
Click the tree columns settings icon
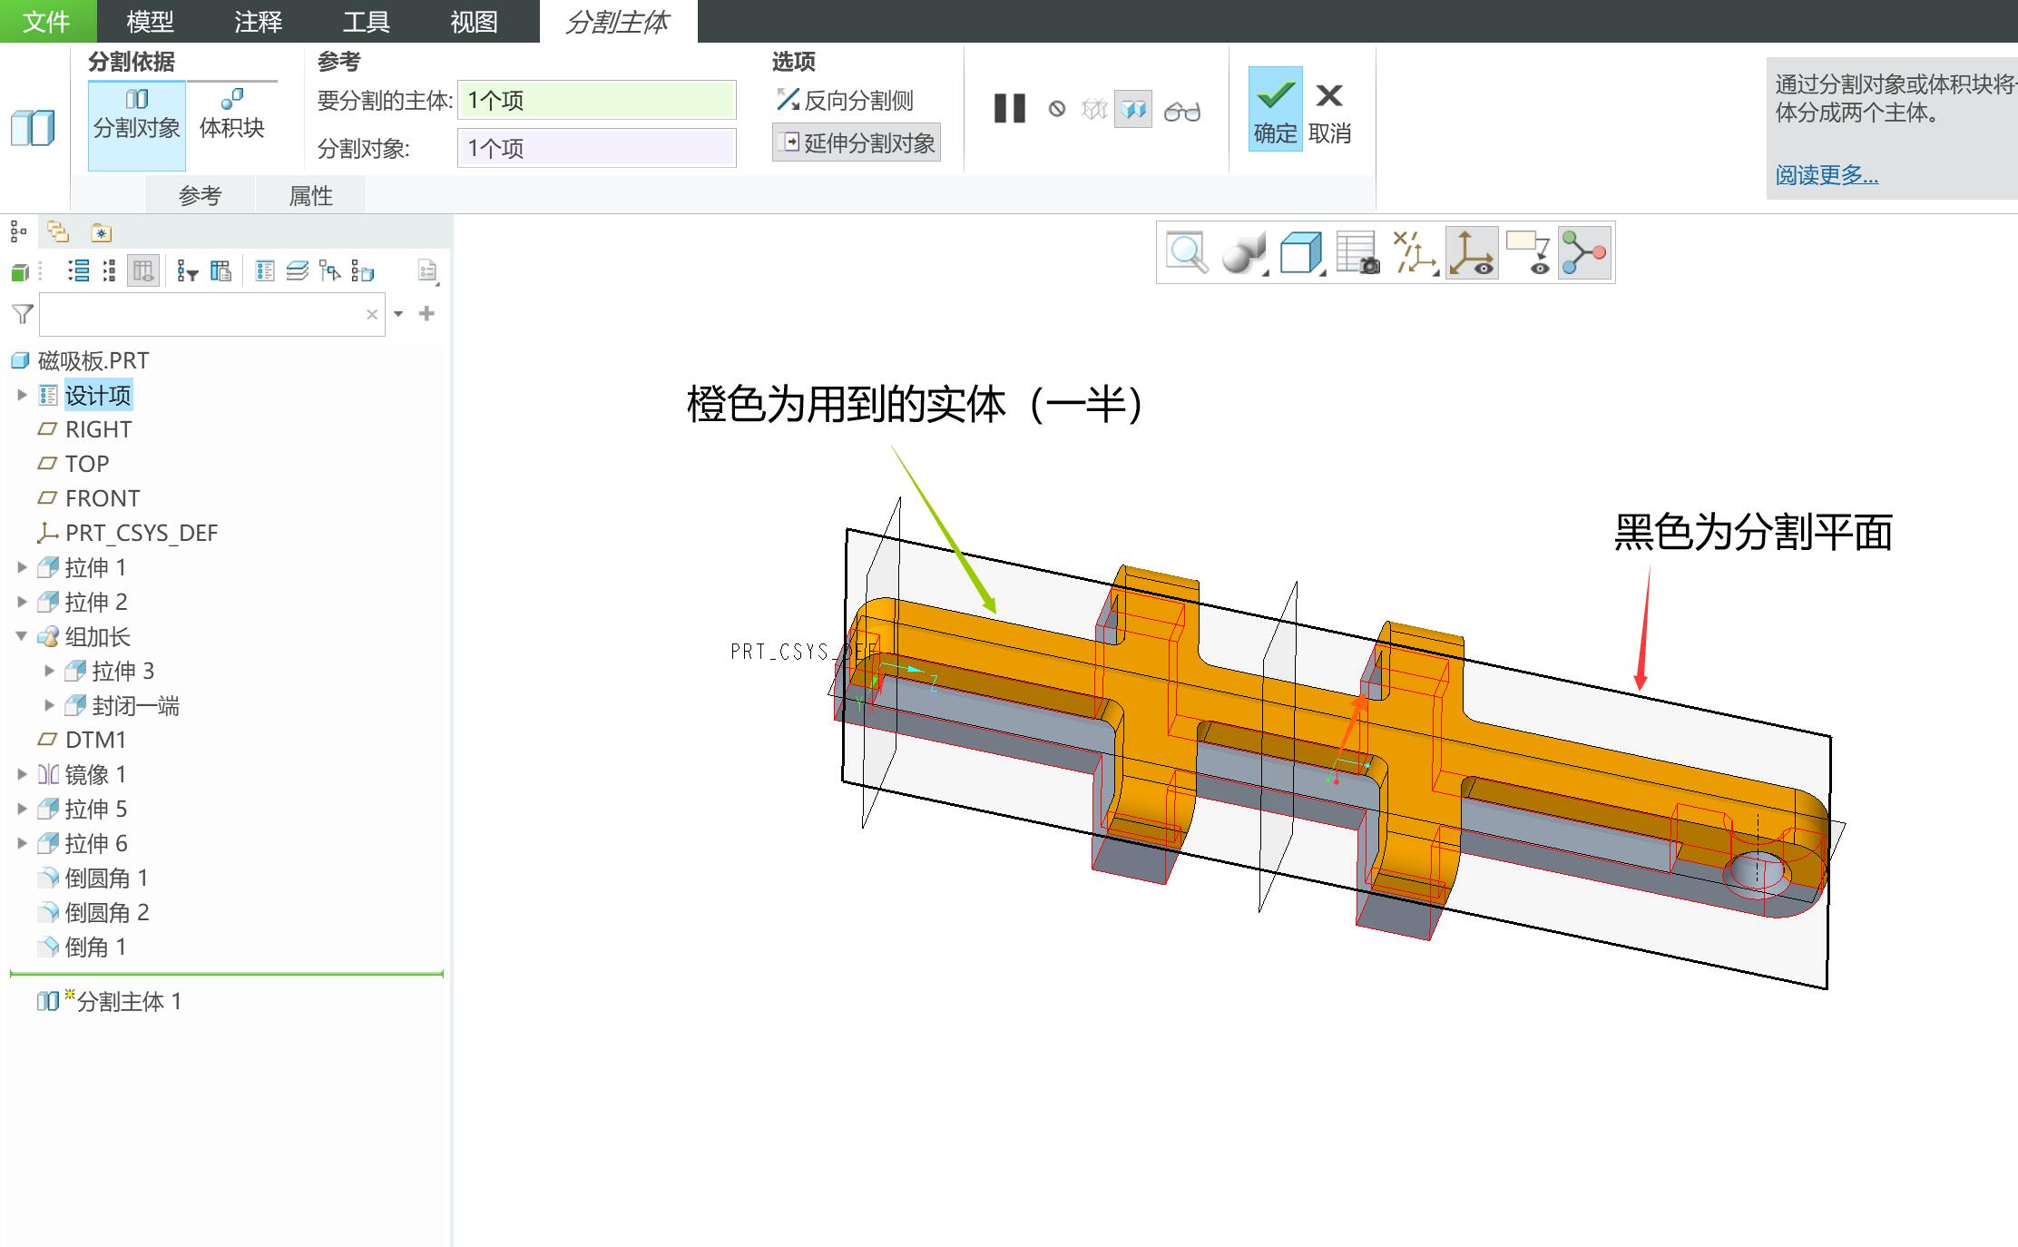tap(220, 271)
